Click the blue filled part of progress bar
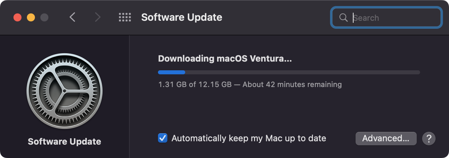449x158 pixels. click(171, 72)
